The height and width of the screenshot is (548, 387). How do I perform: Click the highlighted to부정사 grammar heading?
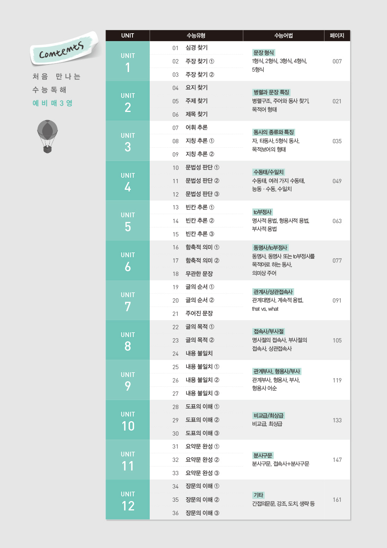(x=262, y=212)
